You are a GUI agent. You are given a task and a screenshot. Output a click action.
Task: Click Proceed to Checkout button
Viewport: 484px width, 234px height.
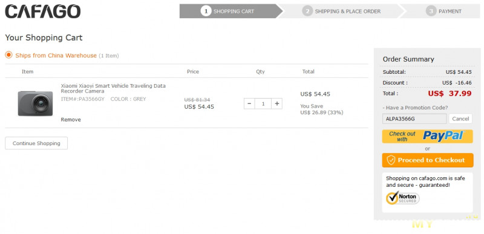click(x=428, y=160)
